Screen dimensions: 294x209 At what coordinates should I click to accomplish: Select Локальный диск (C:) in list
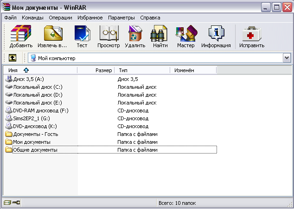tap(38, 87)
